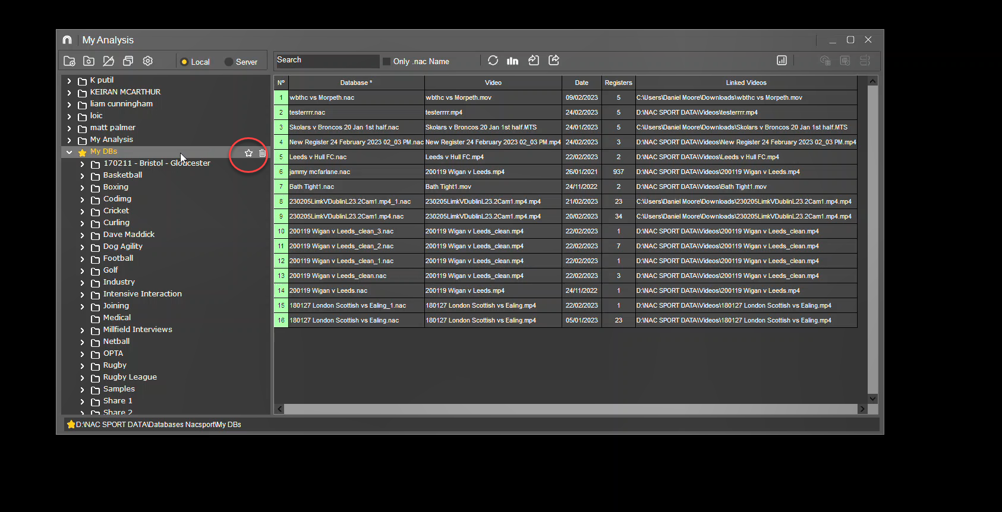Image resolution: width=1002 pixels, height=512 pixels.
Task: Expand the KEIRAN MCARTHUR folder
Action: pos(70,93)
